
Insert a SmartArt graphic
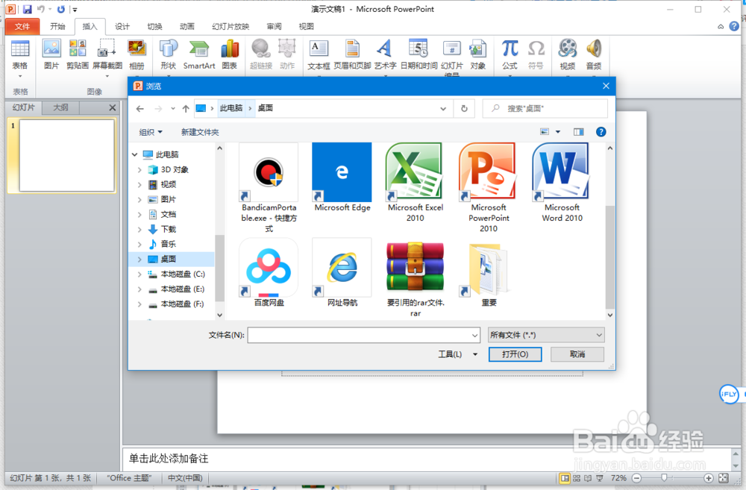click(199, 54)
